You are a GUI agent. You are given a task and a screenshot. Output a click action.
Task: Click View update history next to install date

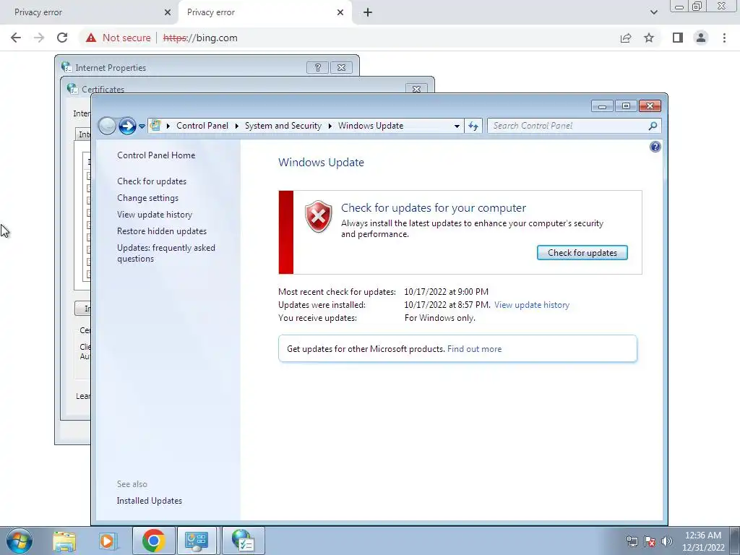click(532, 305)
